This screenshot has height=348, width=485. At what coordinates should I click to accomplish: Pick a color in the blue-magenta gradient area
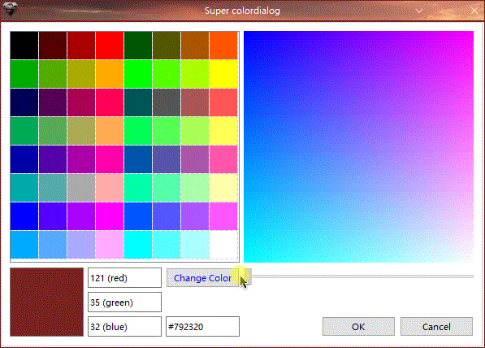[x=358, y=146]
